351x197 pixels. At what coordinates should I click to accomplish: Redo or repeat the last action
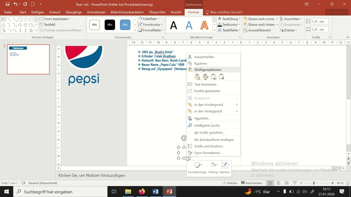pyautogui.click(x=25, y=4)
